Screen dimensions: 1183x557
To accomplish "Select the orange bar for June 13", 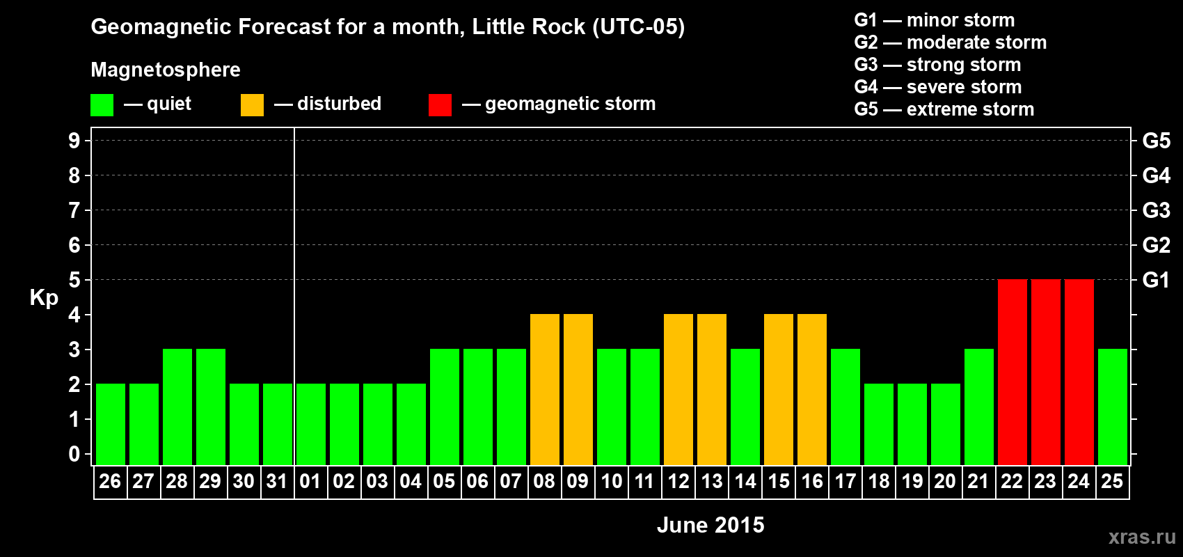I will [x=711, y=389].
